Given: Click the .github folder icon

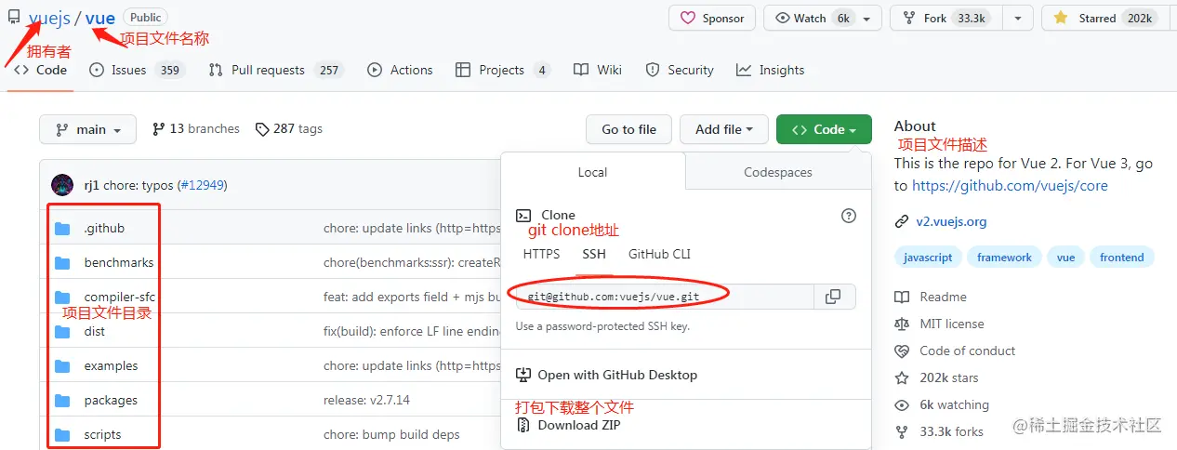Looking at the screenshot, I should pos(62,229).
